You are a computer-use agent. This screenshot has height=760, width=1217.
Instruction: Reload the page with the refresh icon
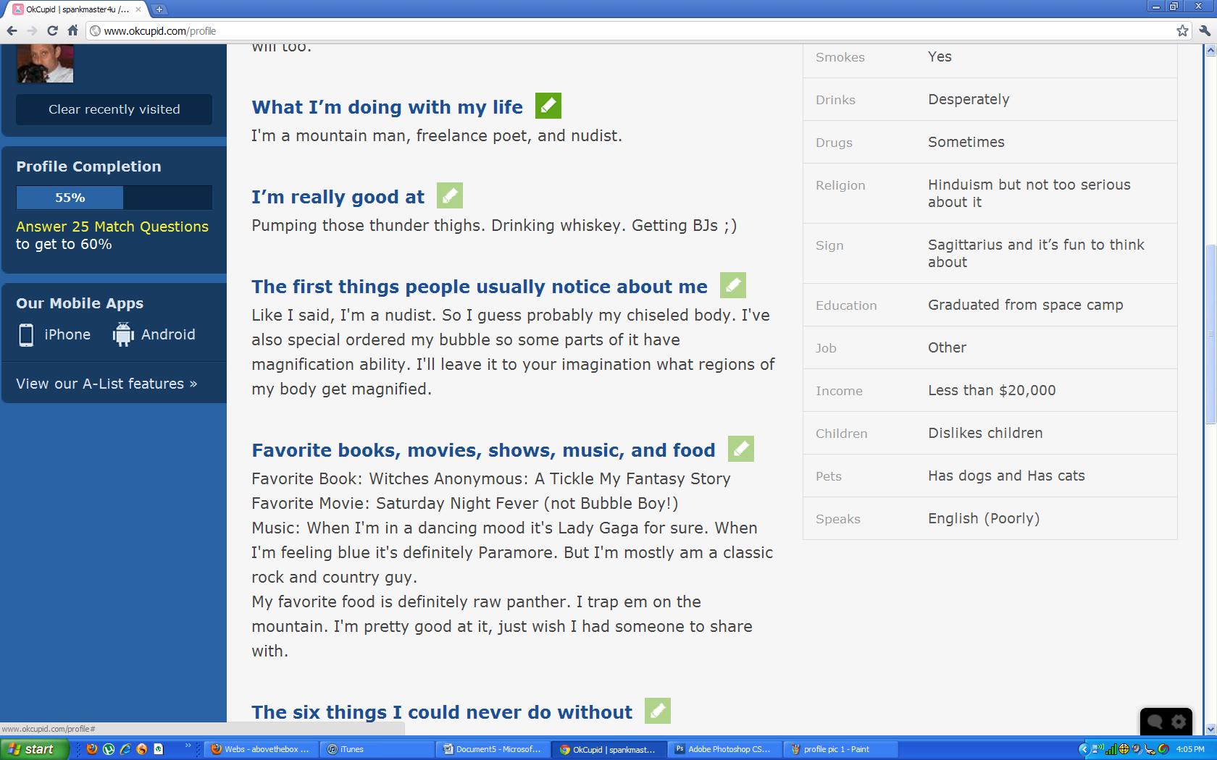51,31
